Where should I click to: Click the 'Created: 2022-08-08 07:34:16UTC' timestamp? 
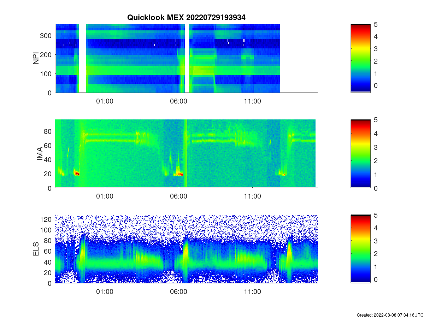pyautogui.click(x=389, y=315)
